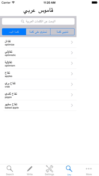
Task: Expand the optimize entry chevron
Action: coord(72,42)
